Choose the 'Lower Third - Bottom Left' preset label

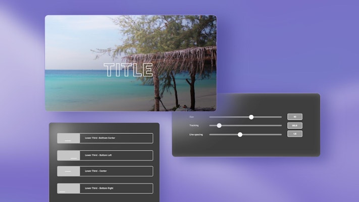[98, 156]
